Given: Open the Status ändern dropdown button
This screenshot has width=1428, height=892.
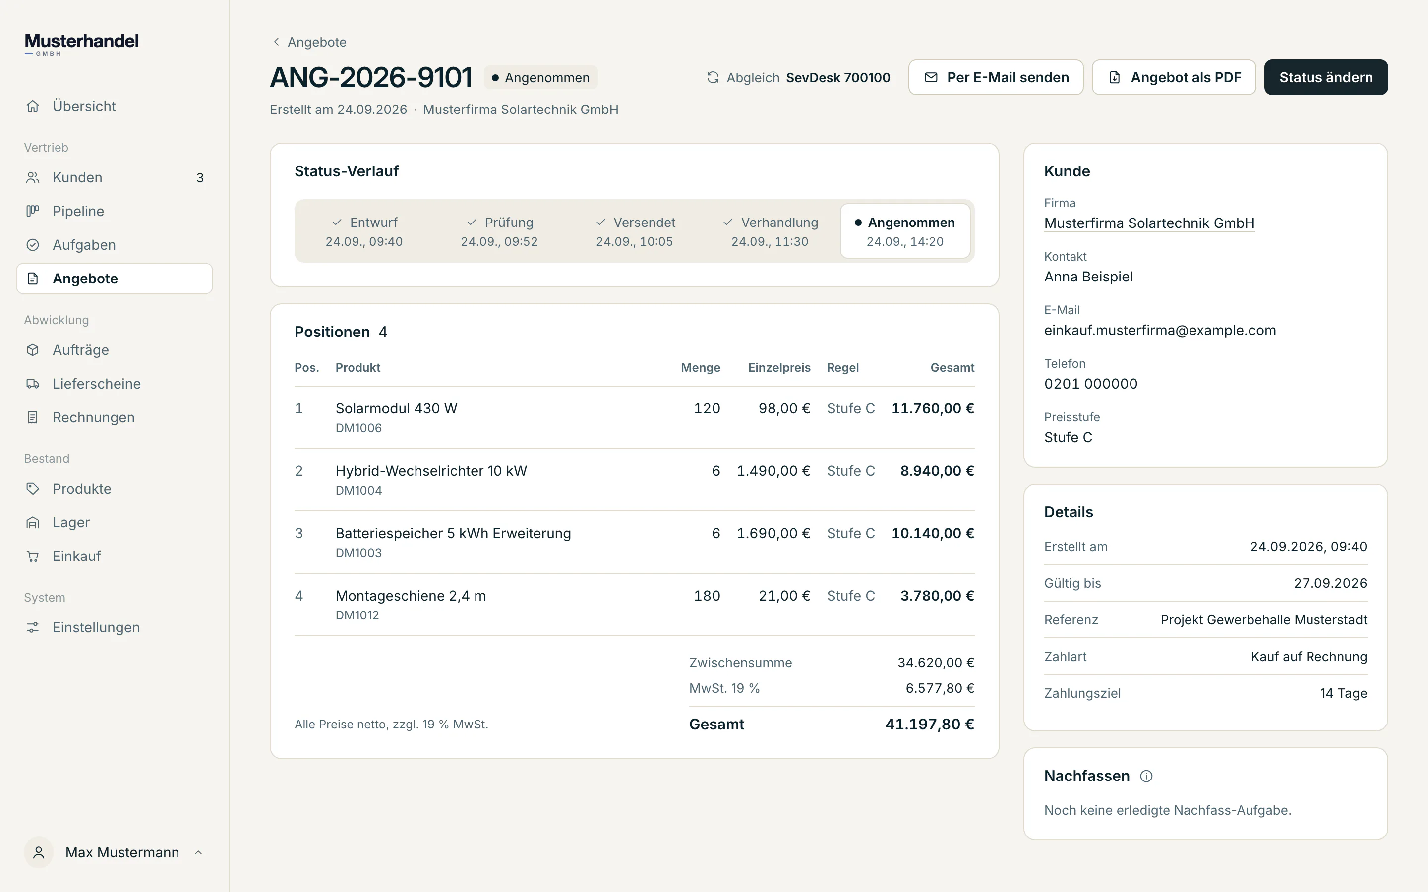Looking at the screenshot, I should pos(1326,77).
